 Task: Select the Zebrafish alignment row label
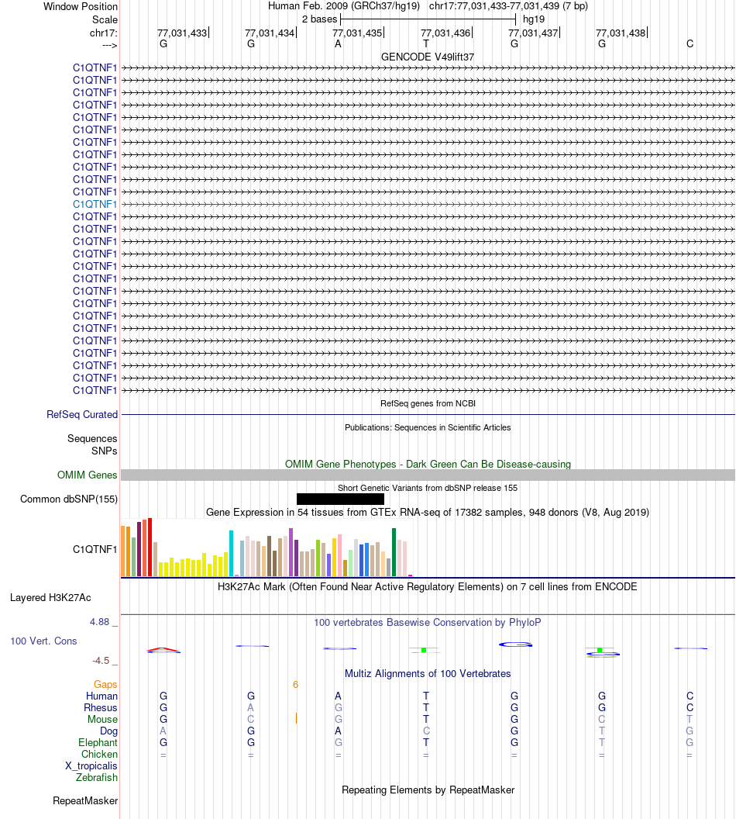pos(97,777)
